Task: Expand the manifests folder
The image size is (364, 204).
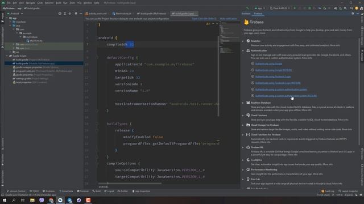Action: (x=10, y=22)
